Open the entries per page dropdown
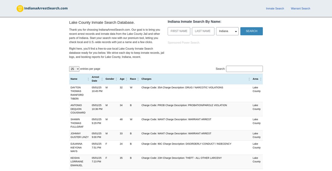 [74, 69]
